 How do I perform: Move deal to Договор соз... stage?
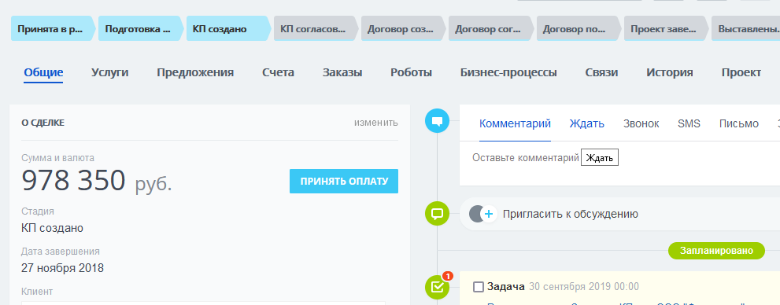[404, 29]
